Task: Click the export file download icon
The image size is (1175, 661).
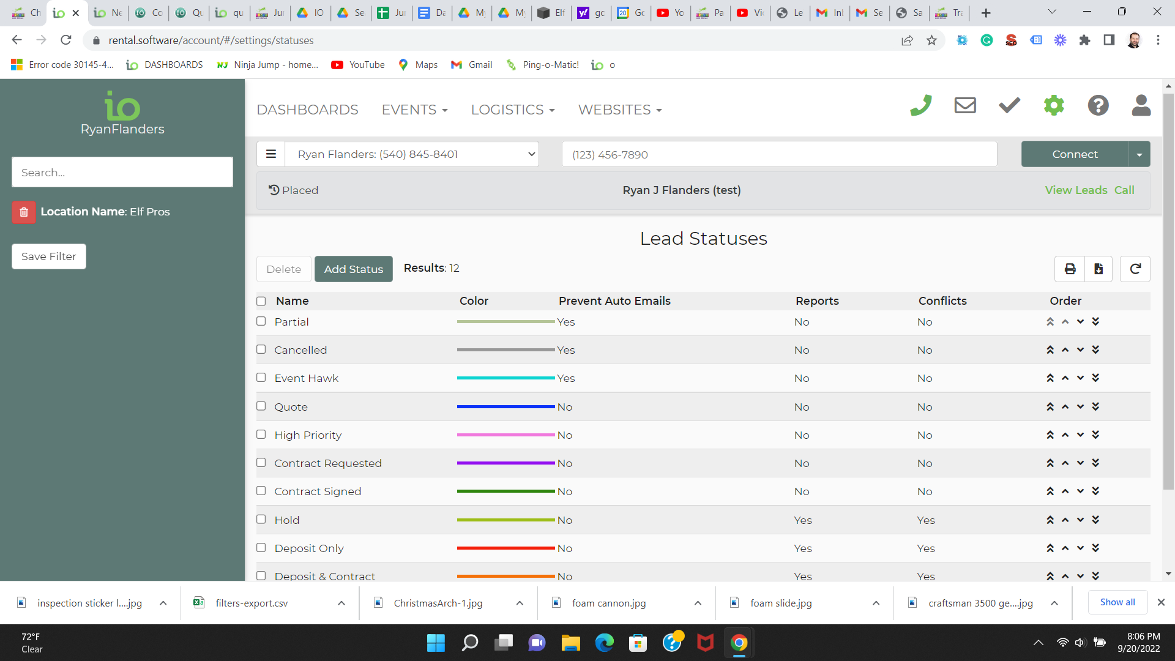Action: [1099, 269]
